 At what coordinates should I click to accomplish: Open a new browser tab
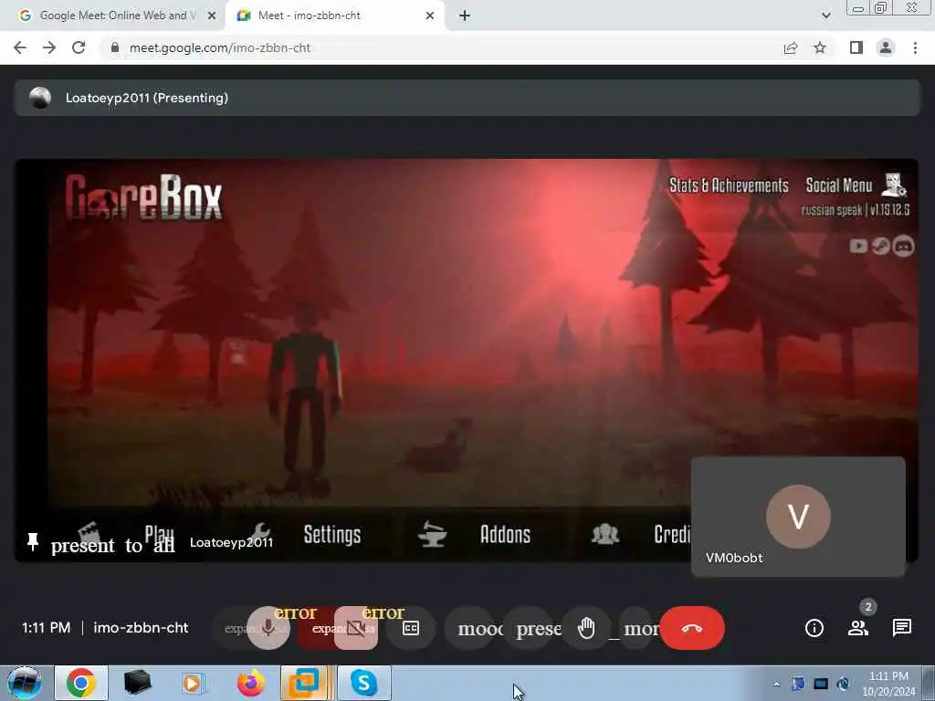click(465, 16)
